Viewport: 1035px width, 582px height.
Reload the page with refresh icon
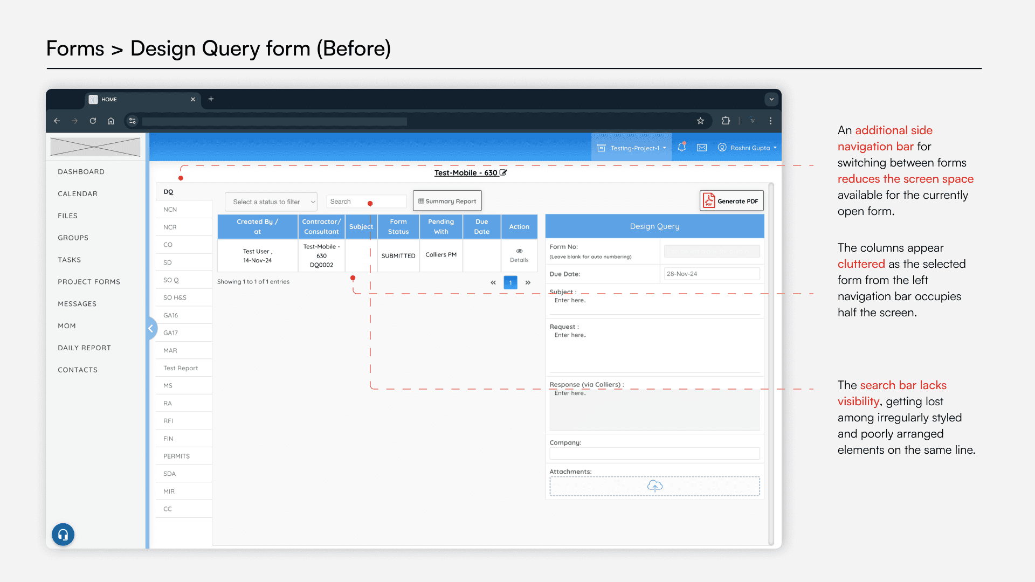pyautogui.click(x=93, y=121)
